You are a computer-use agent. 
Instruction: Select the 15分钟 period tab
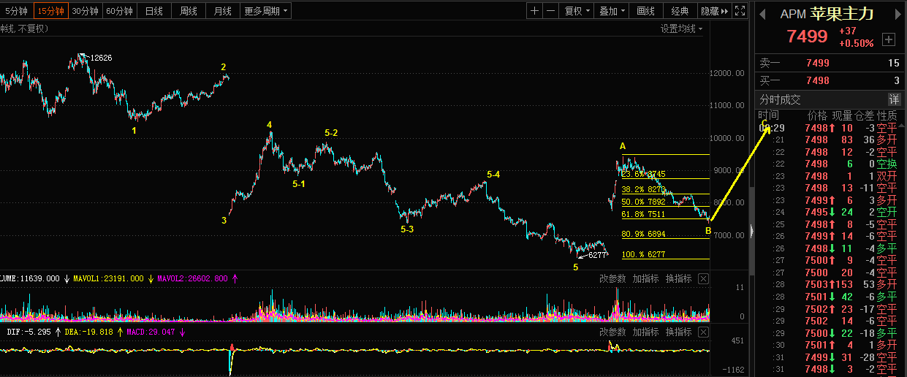pyautogui.click(x=50, y=11)
